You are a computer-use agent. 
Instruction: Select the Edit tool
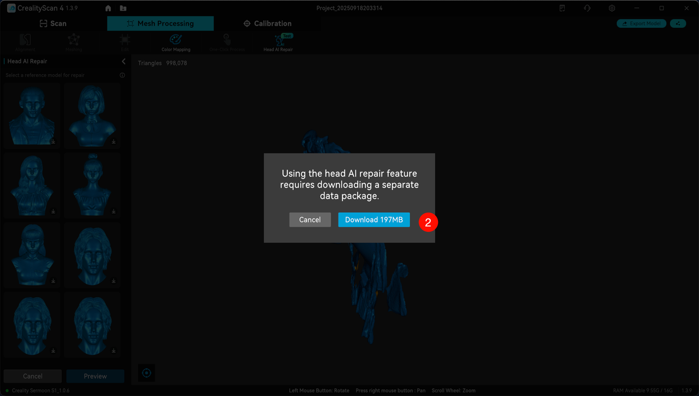coord(125,42)
